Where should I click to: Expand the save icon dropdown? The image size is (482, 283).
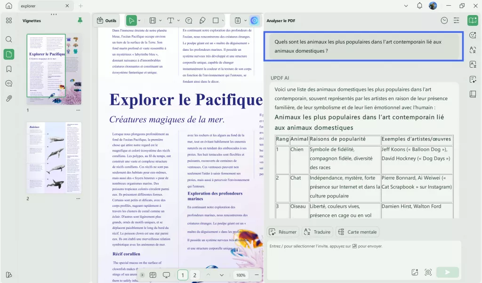[244, 20]
